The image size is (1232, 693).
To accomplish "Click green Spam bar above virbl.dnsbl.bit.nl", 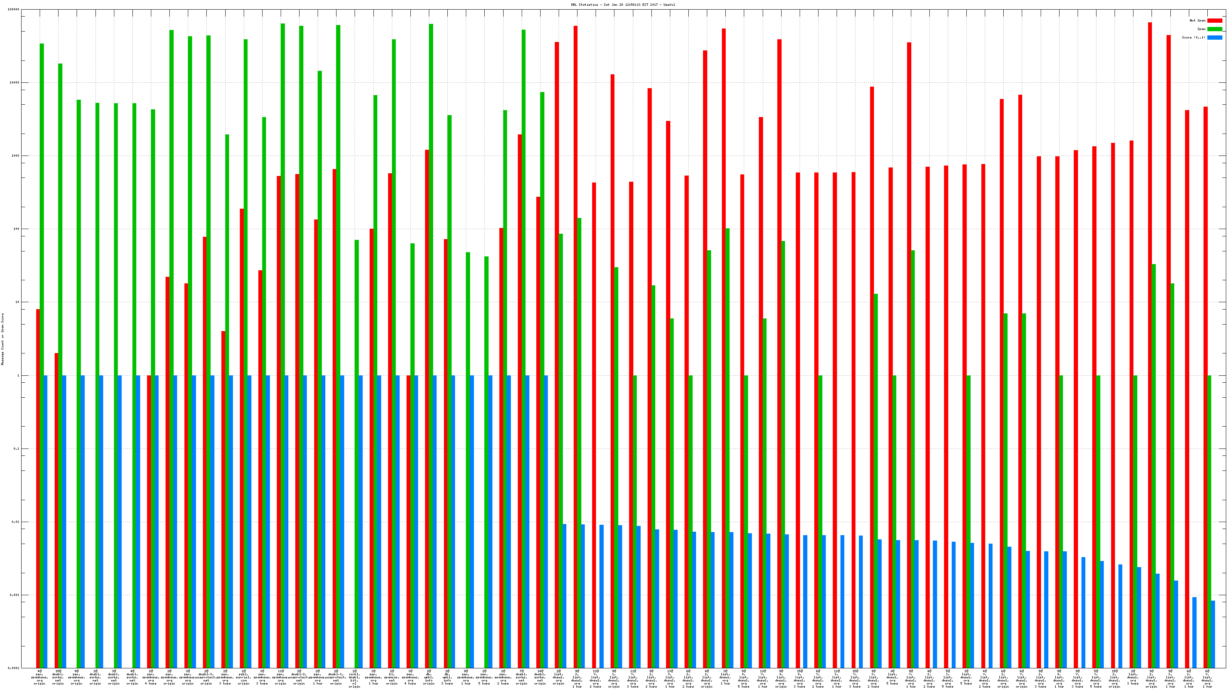I will (x=357, y=430).
